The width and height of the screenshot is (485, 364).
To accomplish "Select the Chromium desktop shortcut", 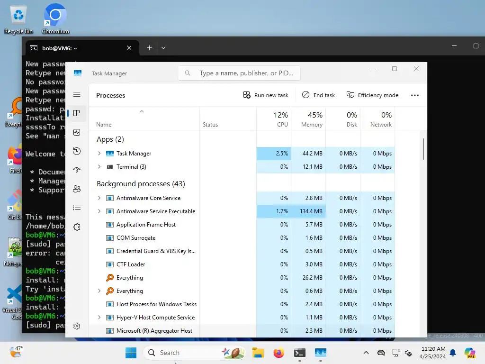I will 55,18.
